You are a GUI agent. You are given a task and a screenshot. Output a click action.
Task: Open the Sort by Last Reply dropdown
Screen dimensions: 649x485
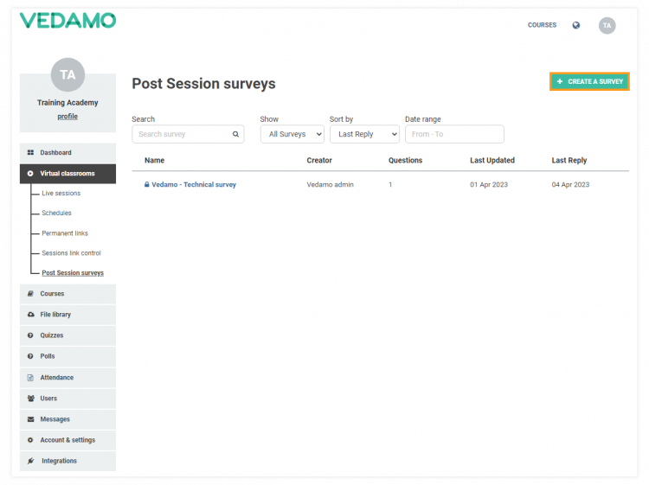coord(363,134)
